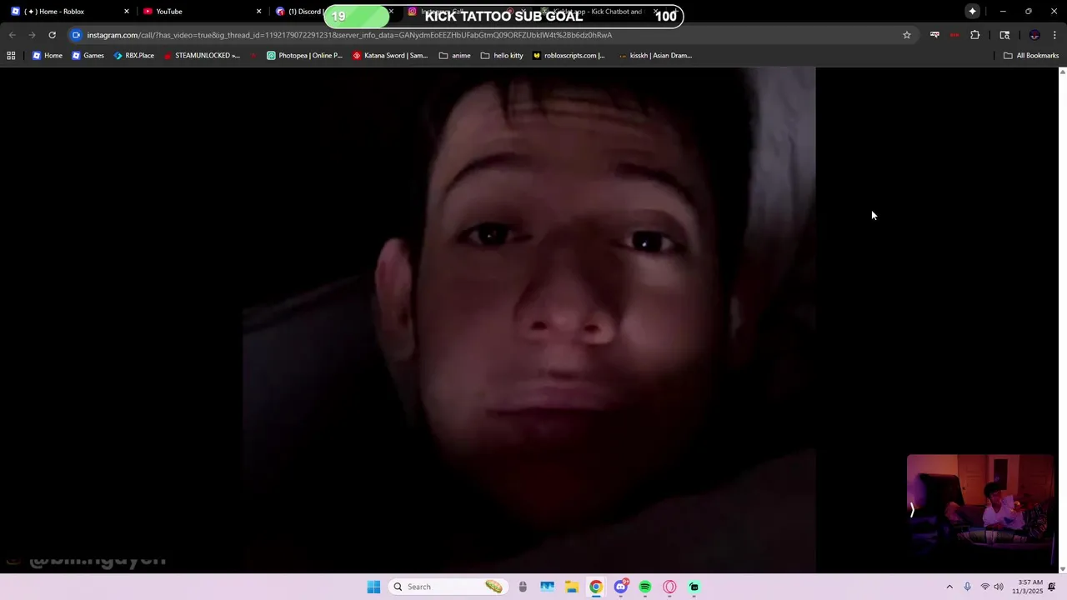The image size is (1067, 600).
Task: Open the Photopea bookmark
Action: (x=304, y=56)
